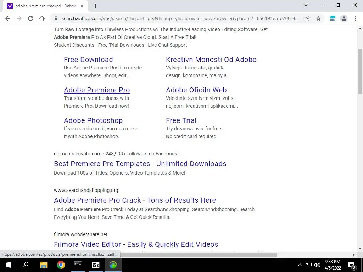Click the padlock site security icon
The width and height of the screenshot is (363, 272).
pyautogui.click(x=56, y=18)
